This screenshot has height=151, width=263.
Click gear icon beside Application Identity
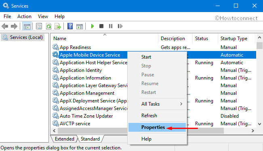pos(55,70)
